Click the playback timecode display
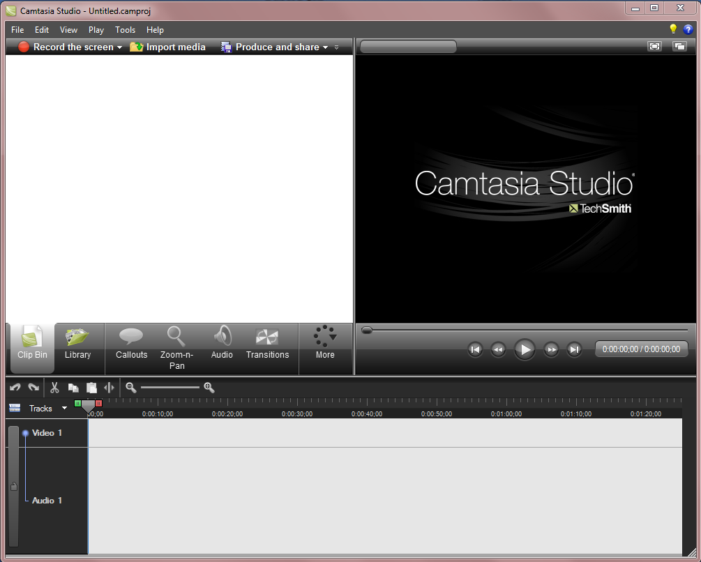Screen dimensions: 701x562 tap(641, 349)
